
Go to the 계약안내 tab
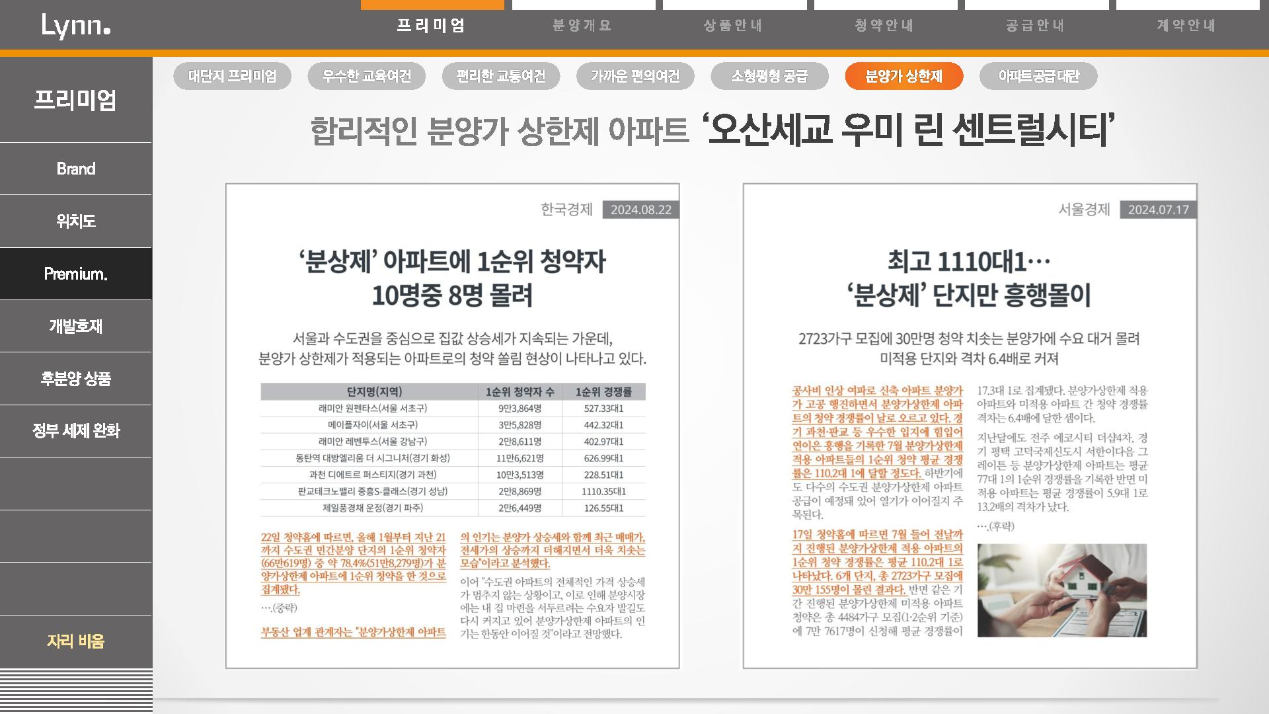(x=1187, y=25)
